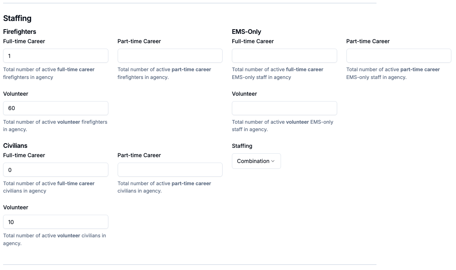The width and height of the screenshot is (456, 270).
Task: Click the volunteer firefighters description text
Action: [55, 126]
